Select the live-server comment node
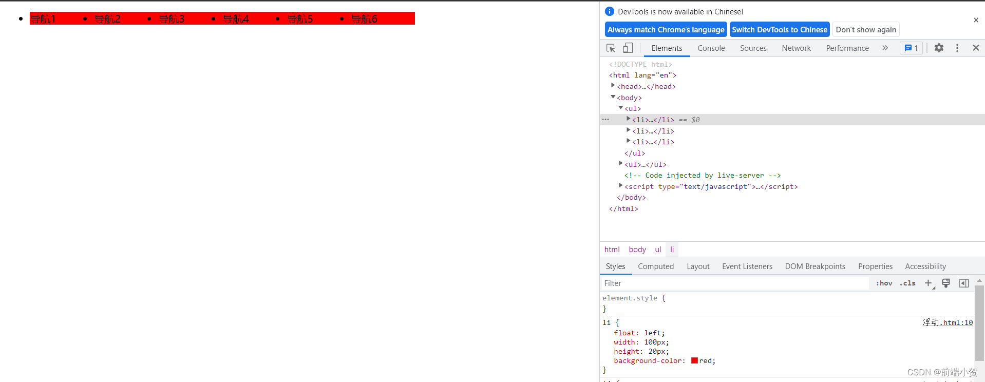Screen dimensions: 985x382 coord(702,175)
